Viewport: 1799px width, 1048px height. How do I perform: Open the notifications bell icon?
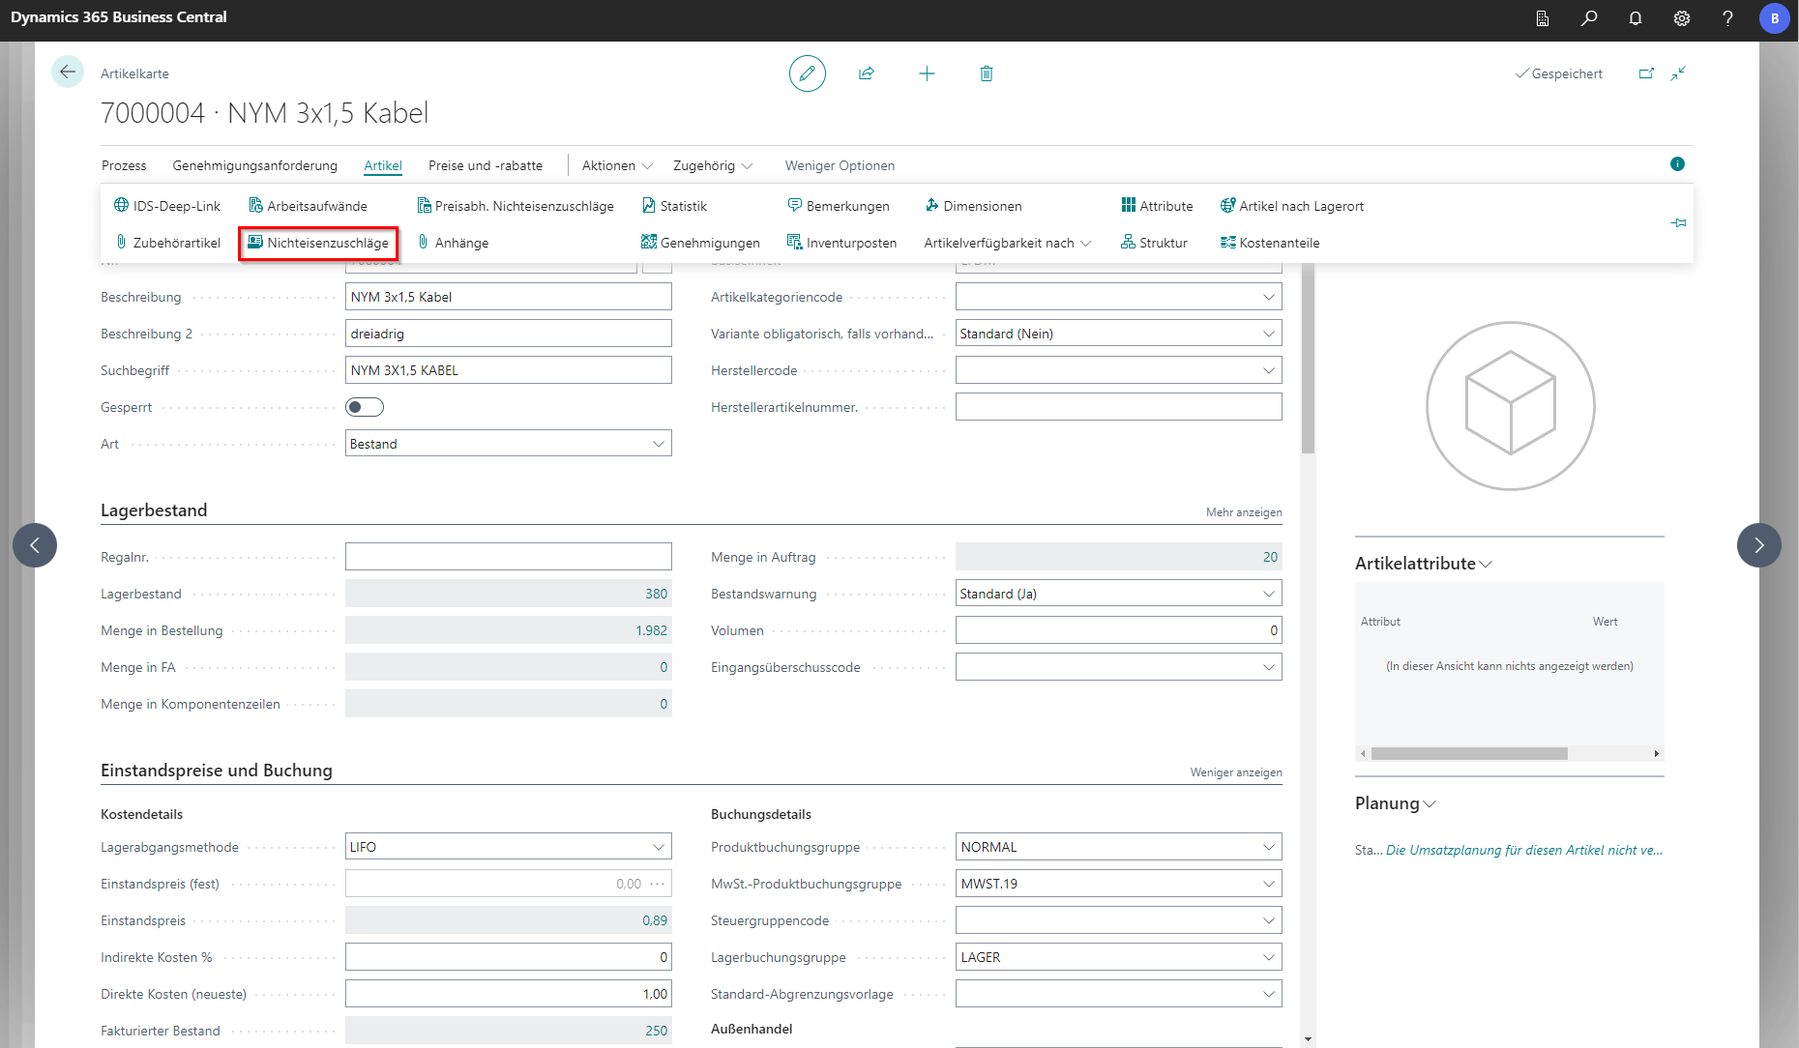1636,18
